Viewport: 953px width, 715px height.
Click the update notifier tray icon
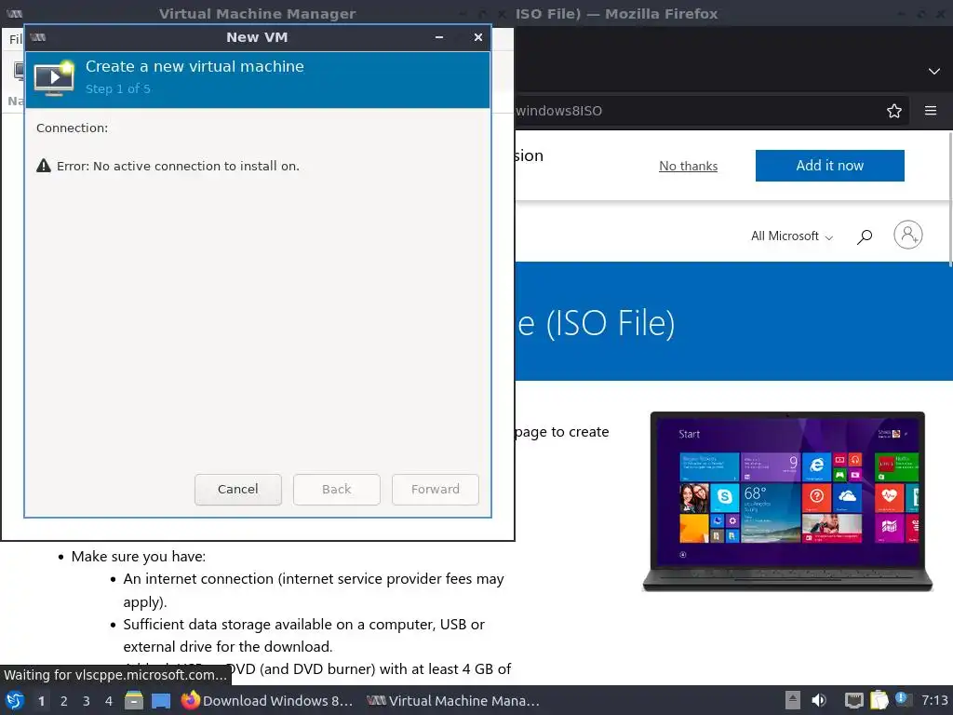902,699
